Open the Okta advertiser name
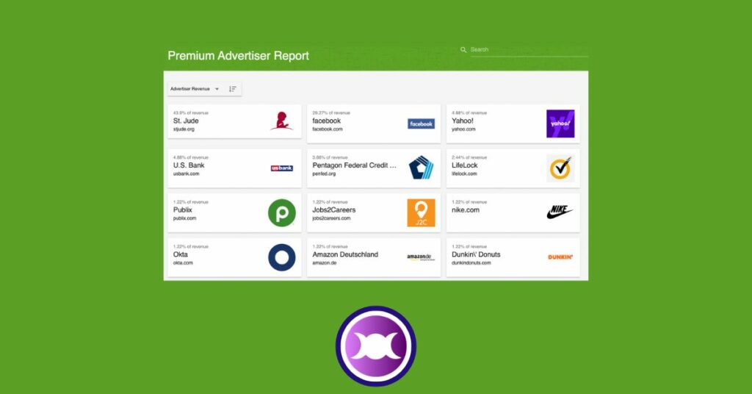The height and width of the screenshot is (394, 752). [181, 254]
